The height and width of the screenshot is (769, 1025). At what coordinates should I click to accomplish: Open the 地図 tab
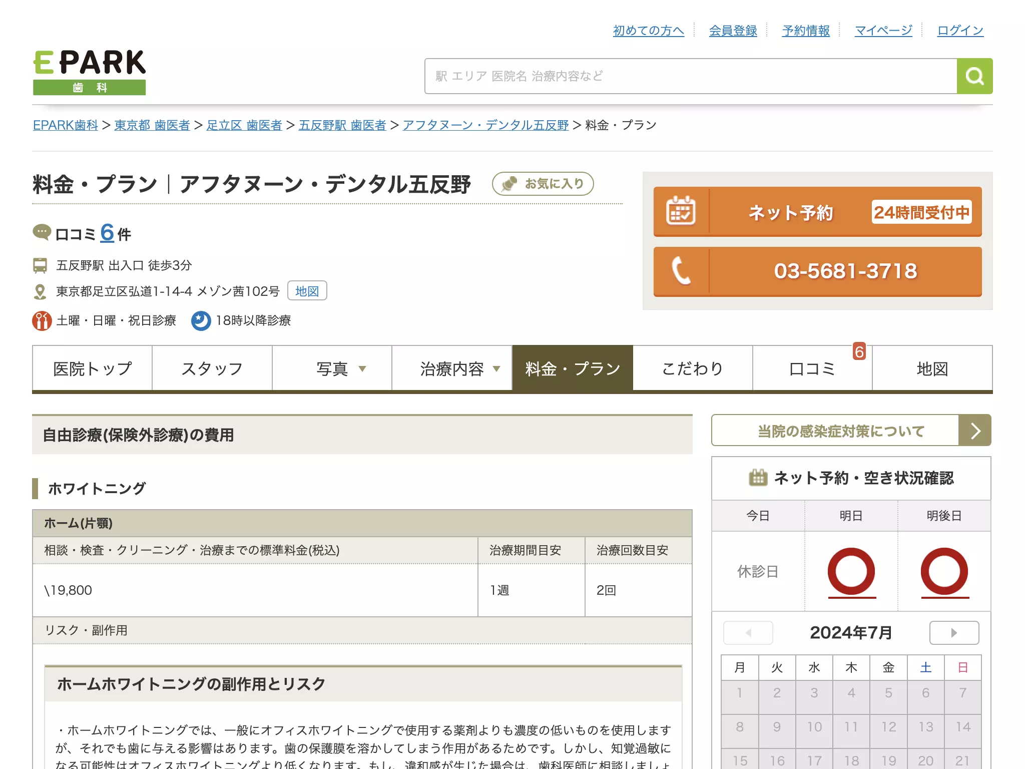click(x=932, y=368)
